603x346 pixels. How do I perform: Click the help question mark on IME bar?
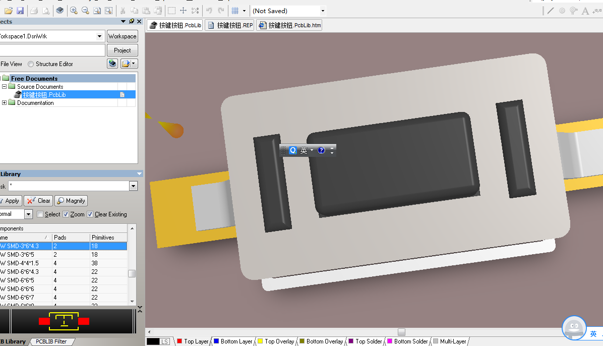322,150
